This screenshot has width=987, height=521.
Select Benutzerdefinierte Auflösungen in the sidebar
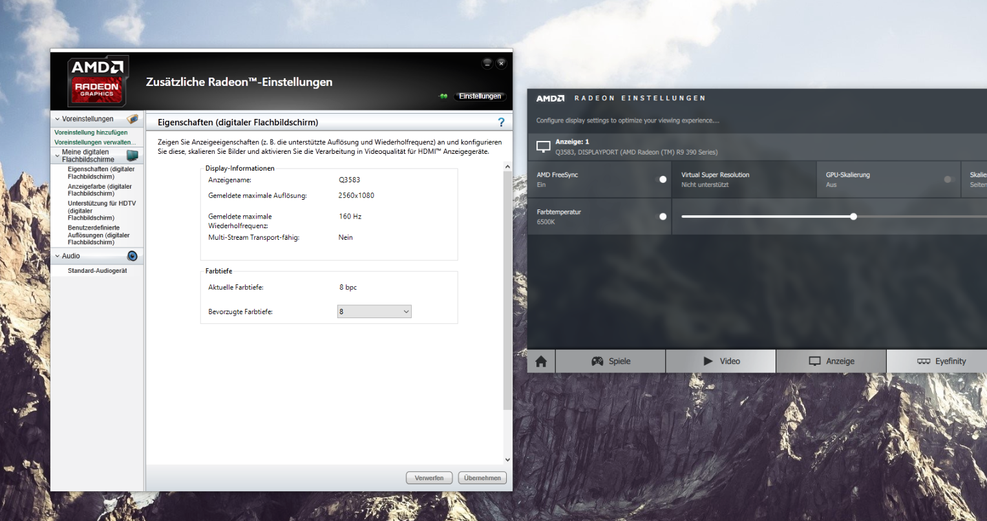98,235
